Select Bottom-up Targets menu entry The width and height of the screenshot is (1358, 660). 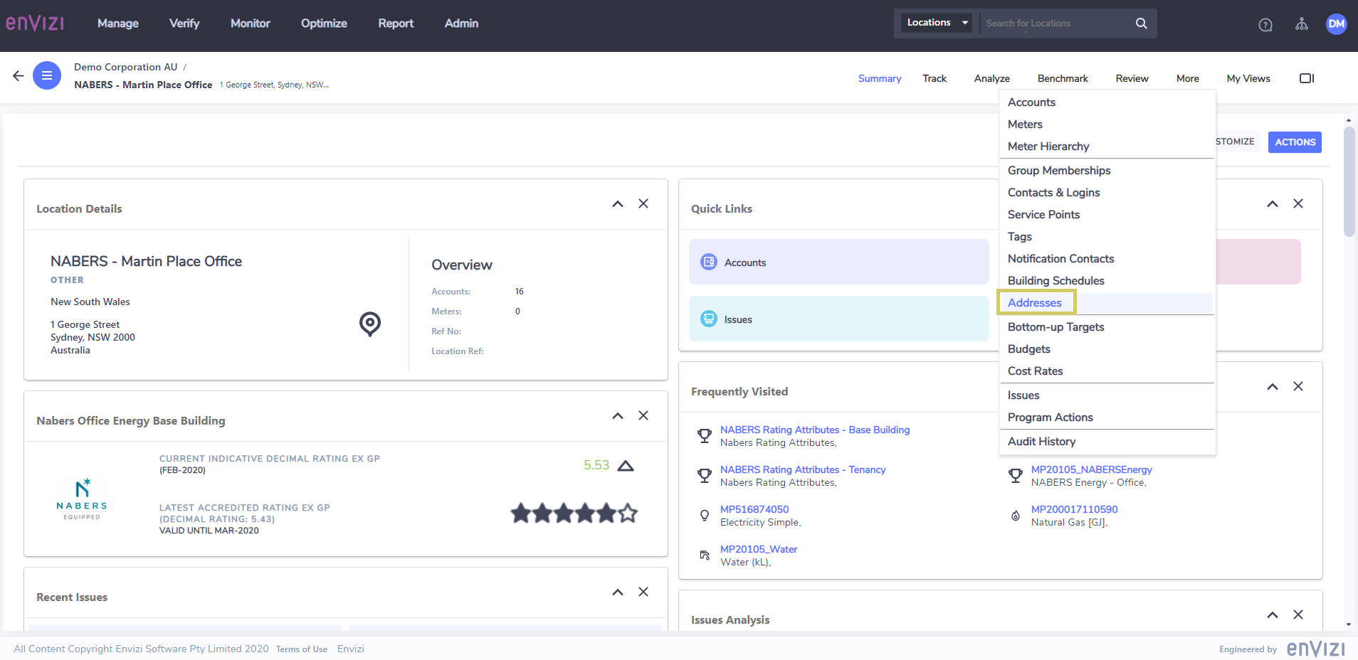pos(1056,327)
